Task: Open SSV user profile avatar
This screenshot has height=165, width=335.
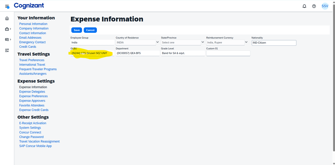Action: pos(325,6)
